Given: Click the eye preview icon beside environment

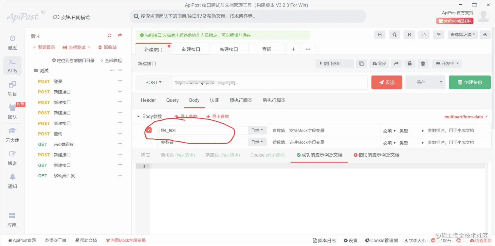Looking at the screenshot, I should coord(485,35).
